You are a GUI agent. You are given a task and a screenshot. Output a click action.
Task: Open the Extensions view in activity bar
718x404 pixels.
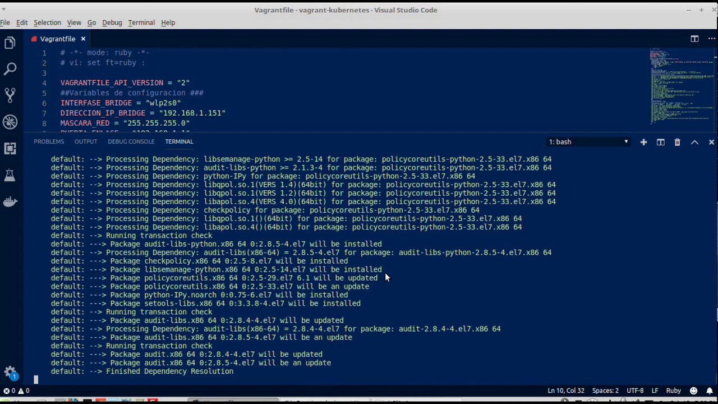point(10,148)
